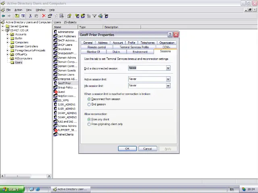The height and width of the screenshot is (193, 258).
Task: Open Active session limit dropdown
Action: tap(168, 79)
